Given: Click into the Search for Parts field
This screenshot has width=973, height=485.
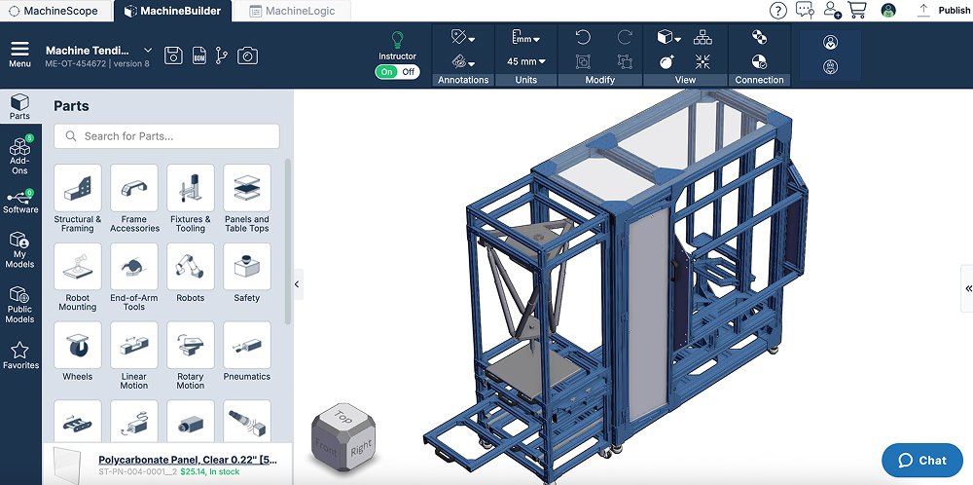Looking at the screenshot, I should pyautogui.click(x=167, y=136).
